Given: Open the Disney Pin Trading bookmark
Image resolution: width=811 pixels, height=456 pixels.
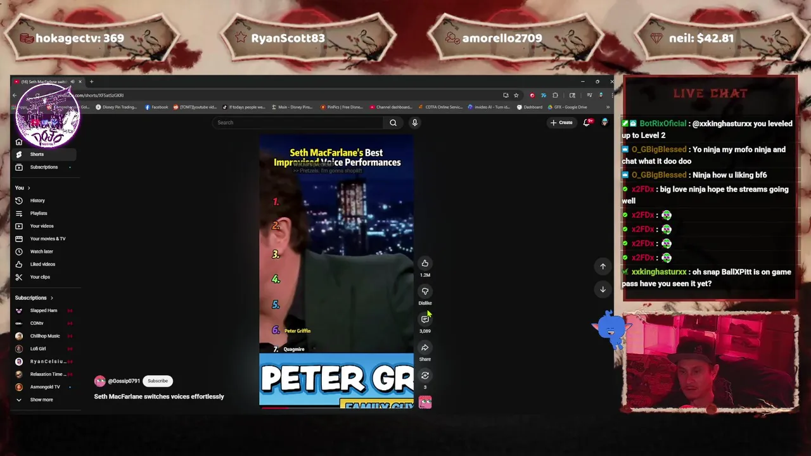Looking at the screenshot, I should (x=116, y=107).
